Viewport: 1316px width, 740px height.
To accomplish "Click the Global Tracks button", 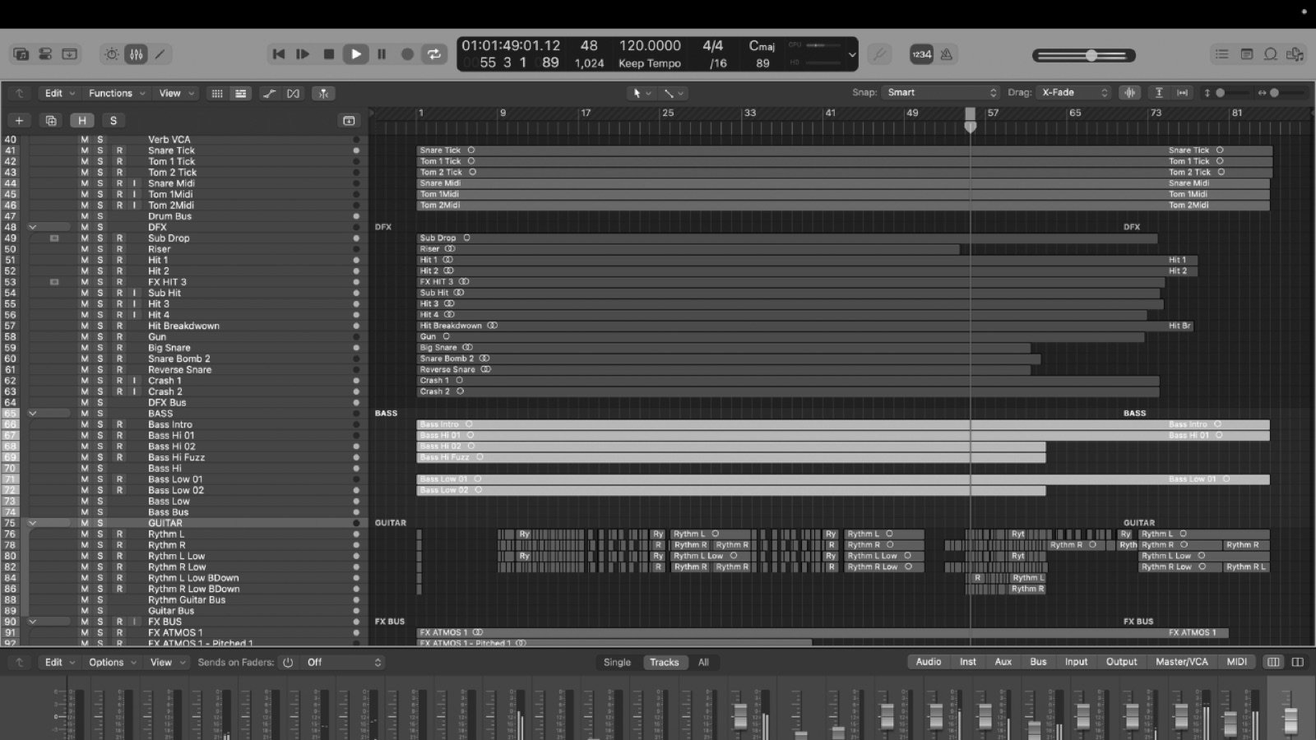I will (x=349, y=121).
